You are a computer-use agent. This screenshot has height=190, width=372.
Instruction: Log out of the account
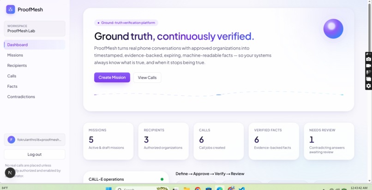point(35,154)
